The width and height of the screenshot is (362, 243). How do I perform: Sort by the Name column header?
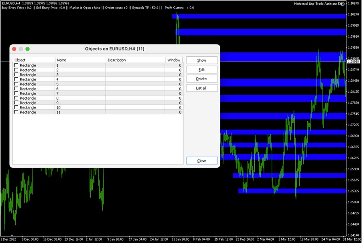80,60
